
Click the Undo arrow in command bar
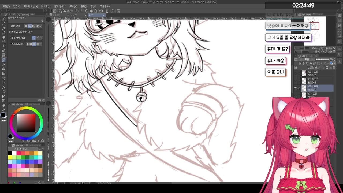click(x=77, y=11)
